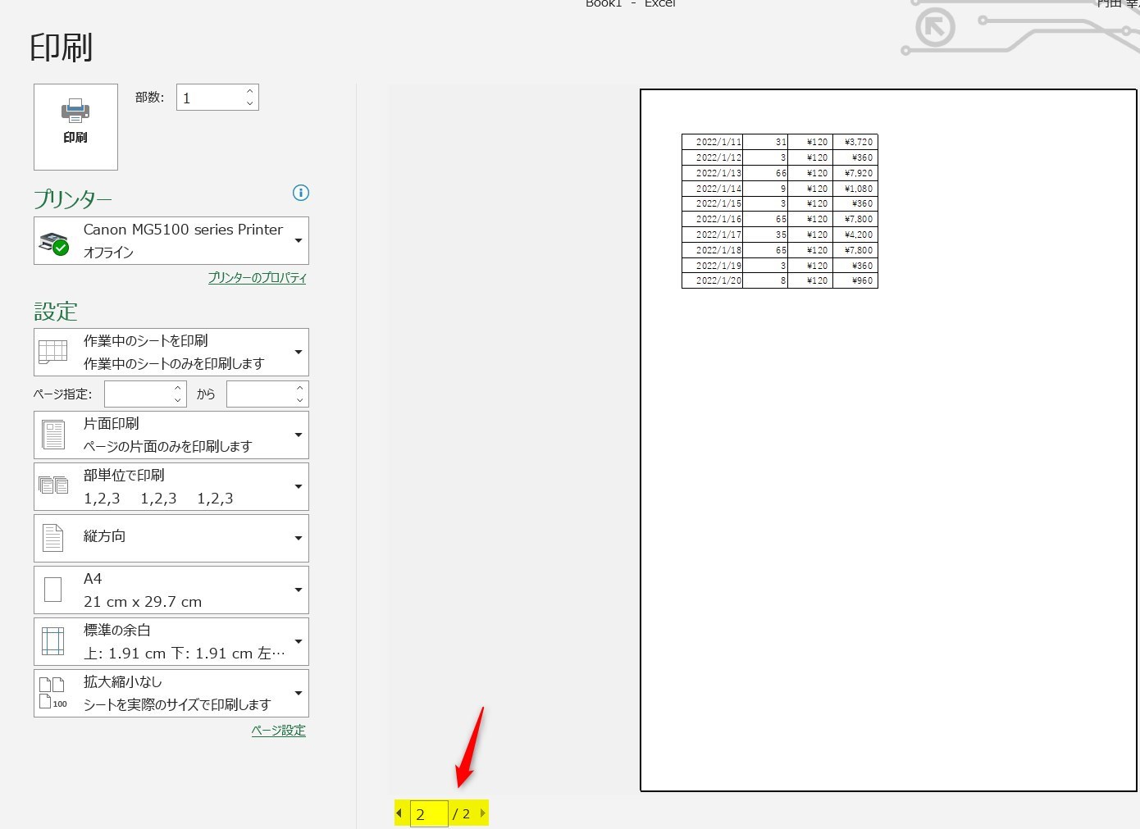Open the A4 paper size dropdown
1140x829 pixels.
171,590
